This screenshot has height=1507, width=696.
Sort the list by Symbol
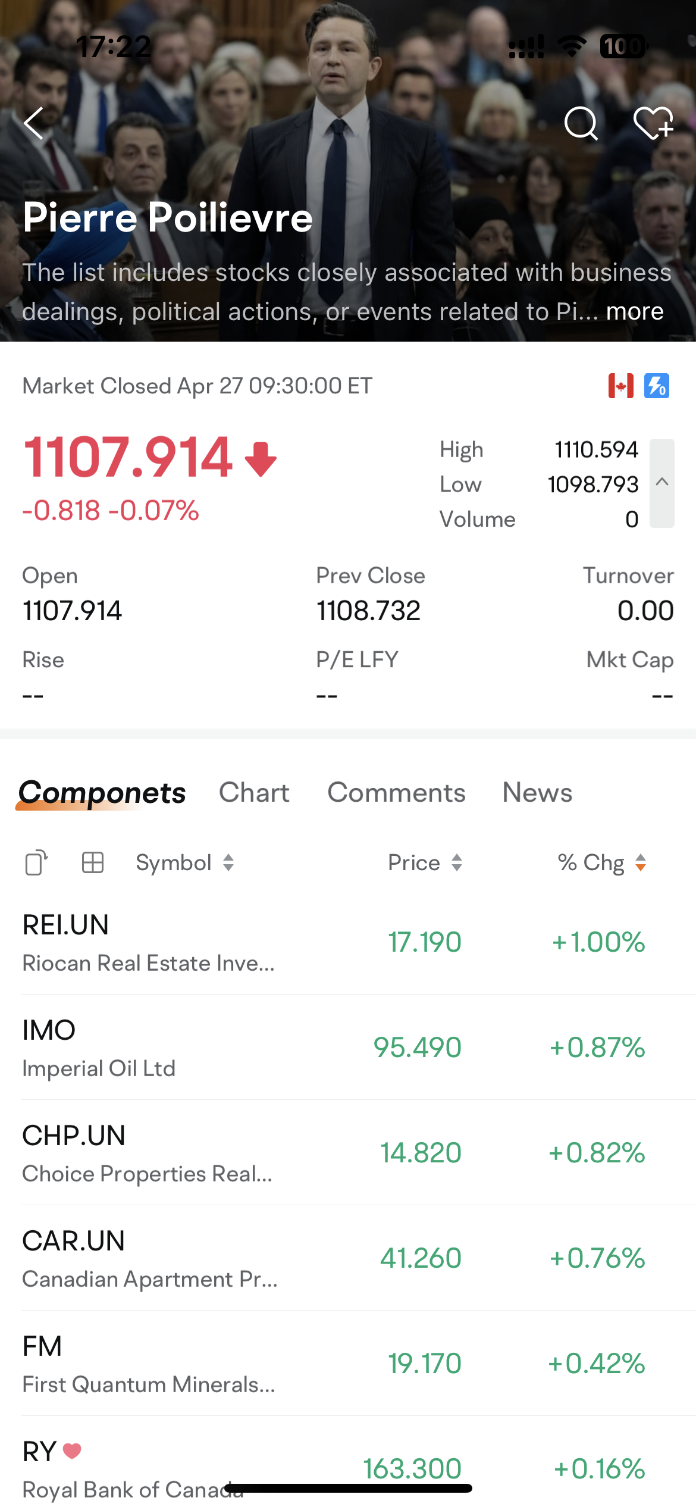[185, 862]
